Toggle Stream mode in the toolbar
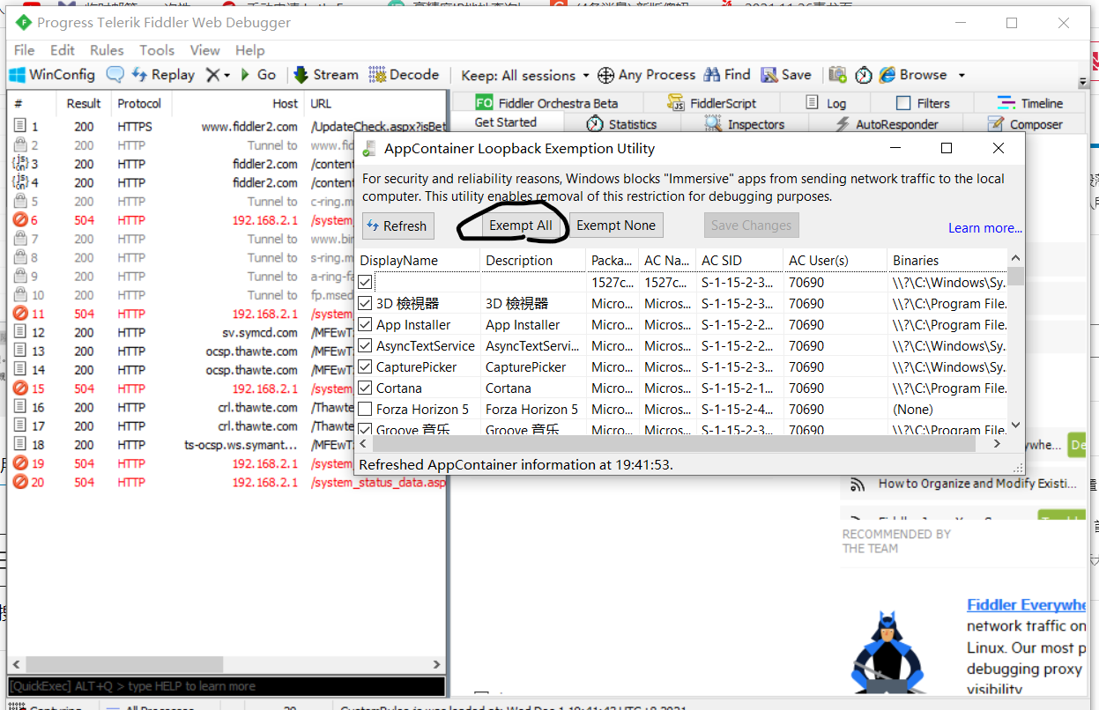1099x710 pixels. [325, 75]
